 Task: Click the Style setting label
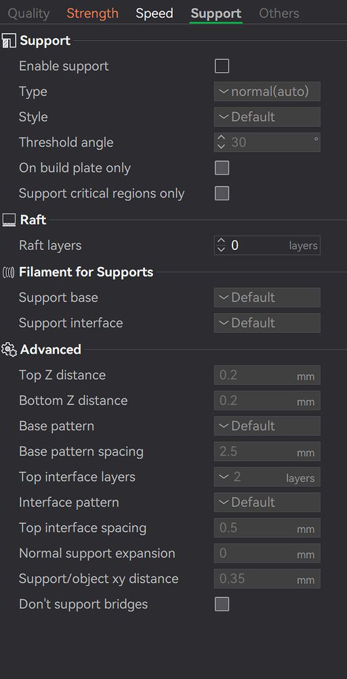point(33,117)
